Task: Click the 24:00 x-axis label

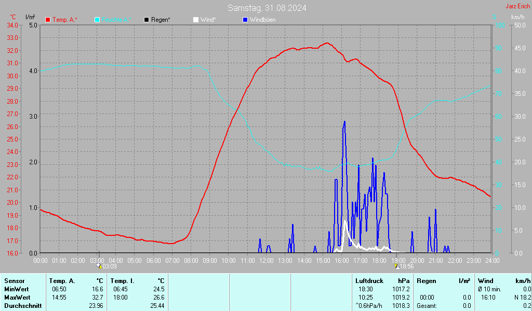Action: pyautogui.click(x=493, y=261)
